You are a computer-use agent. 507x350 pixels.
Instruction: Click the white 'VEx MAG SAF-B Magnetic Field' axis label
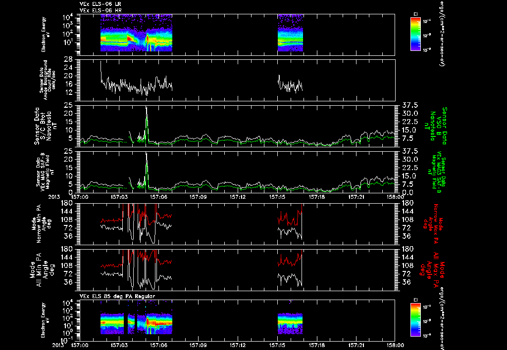(45, 172)
